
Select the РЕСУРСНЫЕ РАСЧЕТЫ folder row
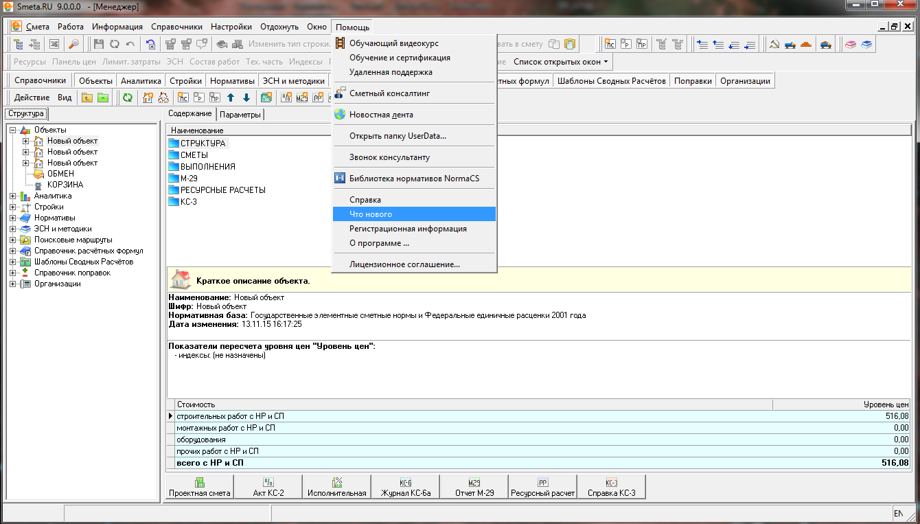click(222, 190)
